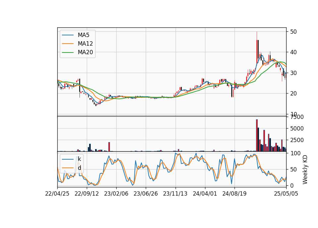
Task: Click the 24/08/19 date tick label
Action: pos(235,194)
